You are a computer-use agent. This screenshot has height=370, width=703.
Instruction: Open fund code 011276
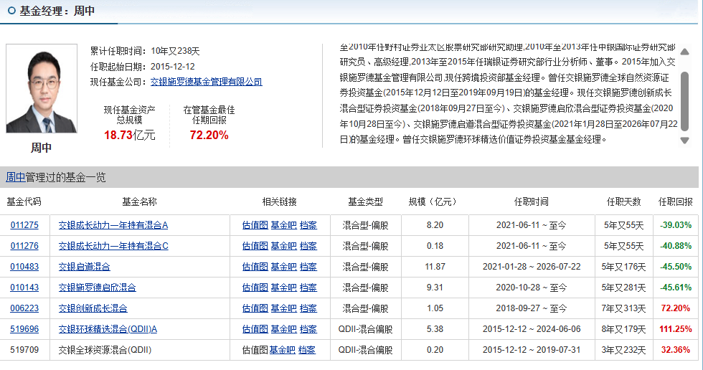coord(24,246)
